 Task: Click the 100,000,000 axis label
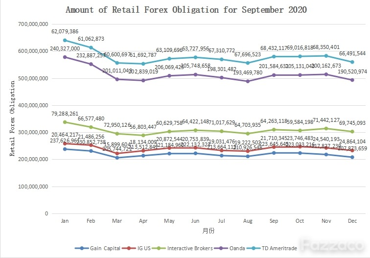33,187
